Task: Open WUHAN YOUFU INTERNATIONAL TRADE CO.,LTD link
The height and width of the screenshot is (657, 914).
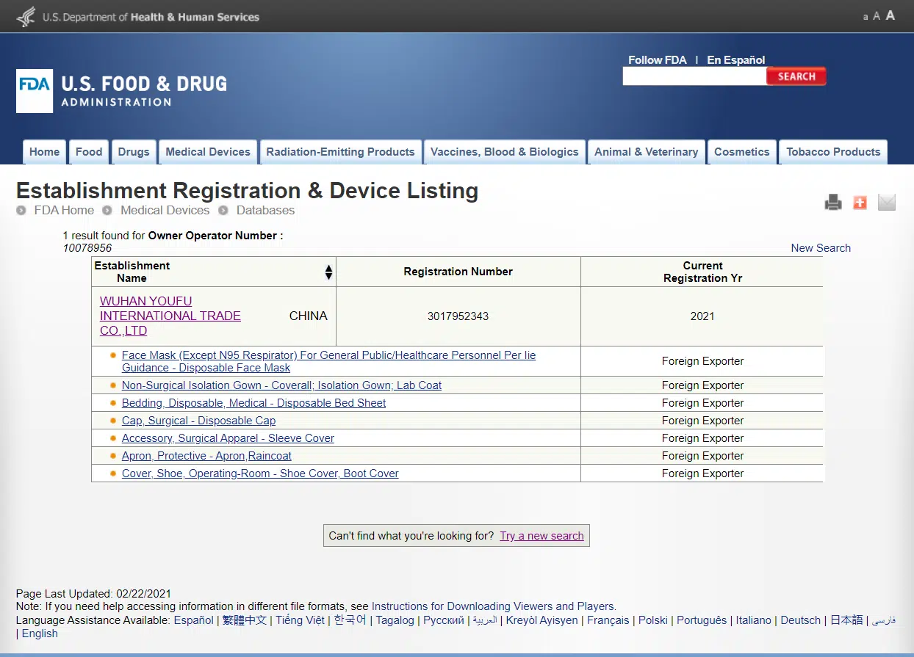Action: (170, 316)
